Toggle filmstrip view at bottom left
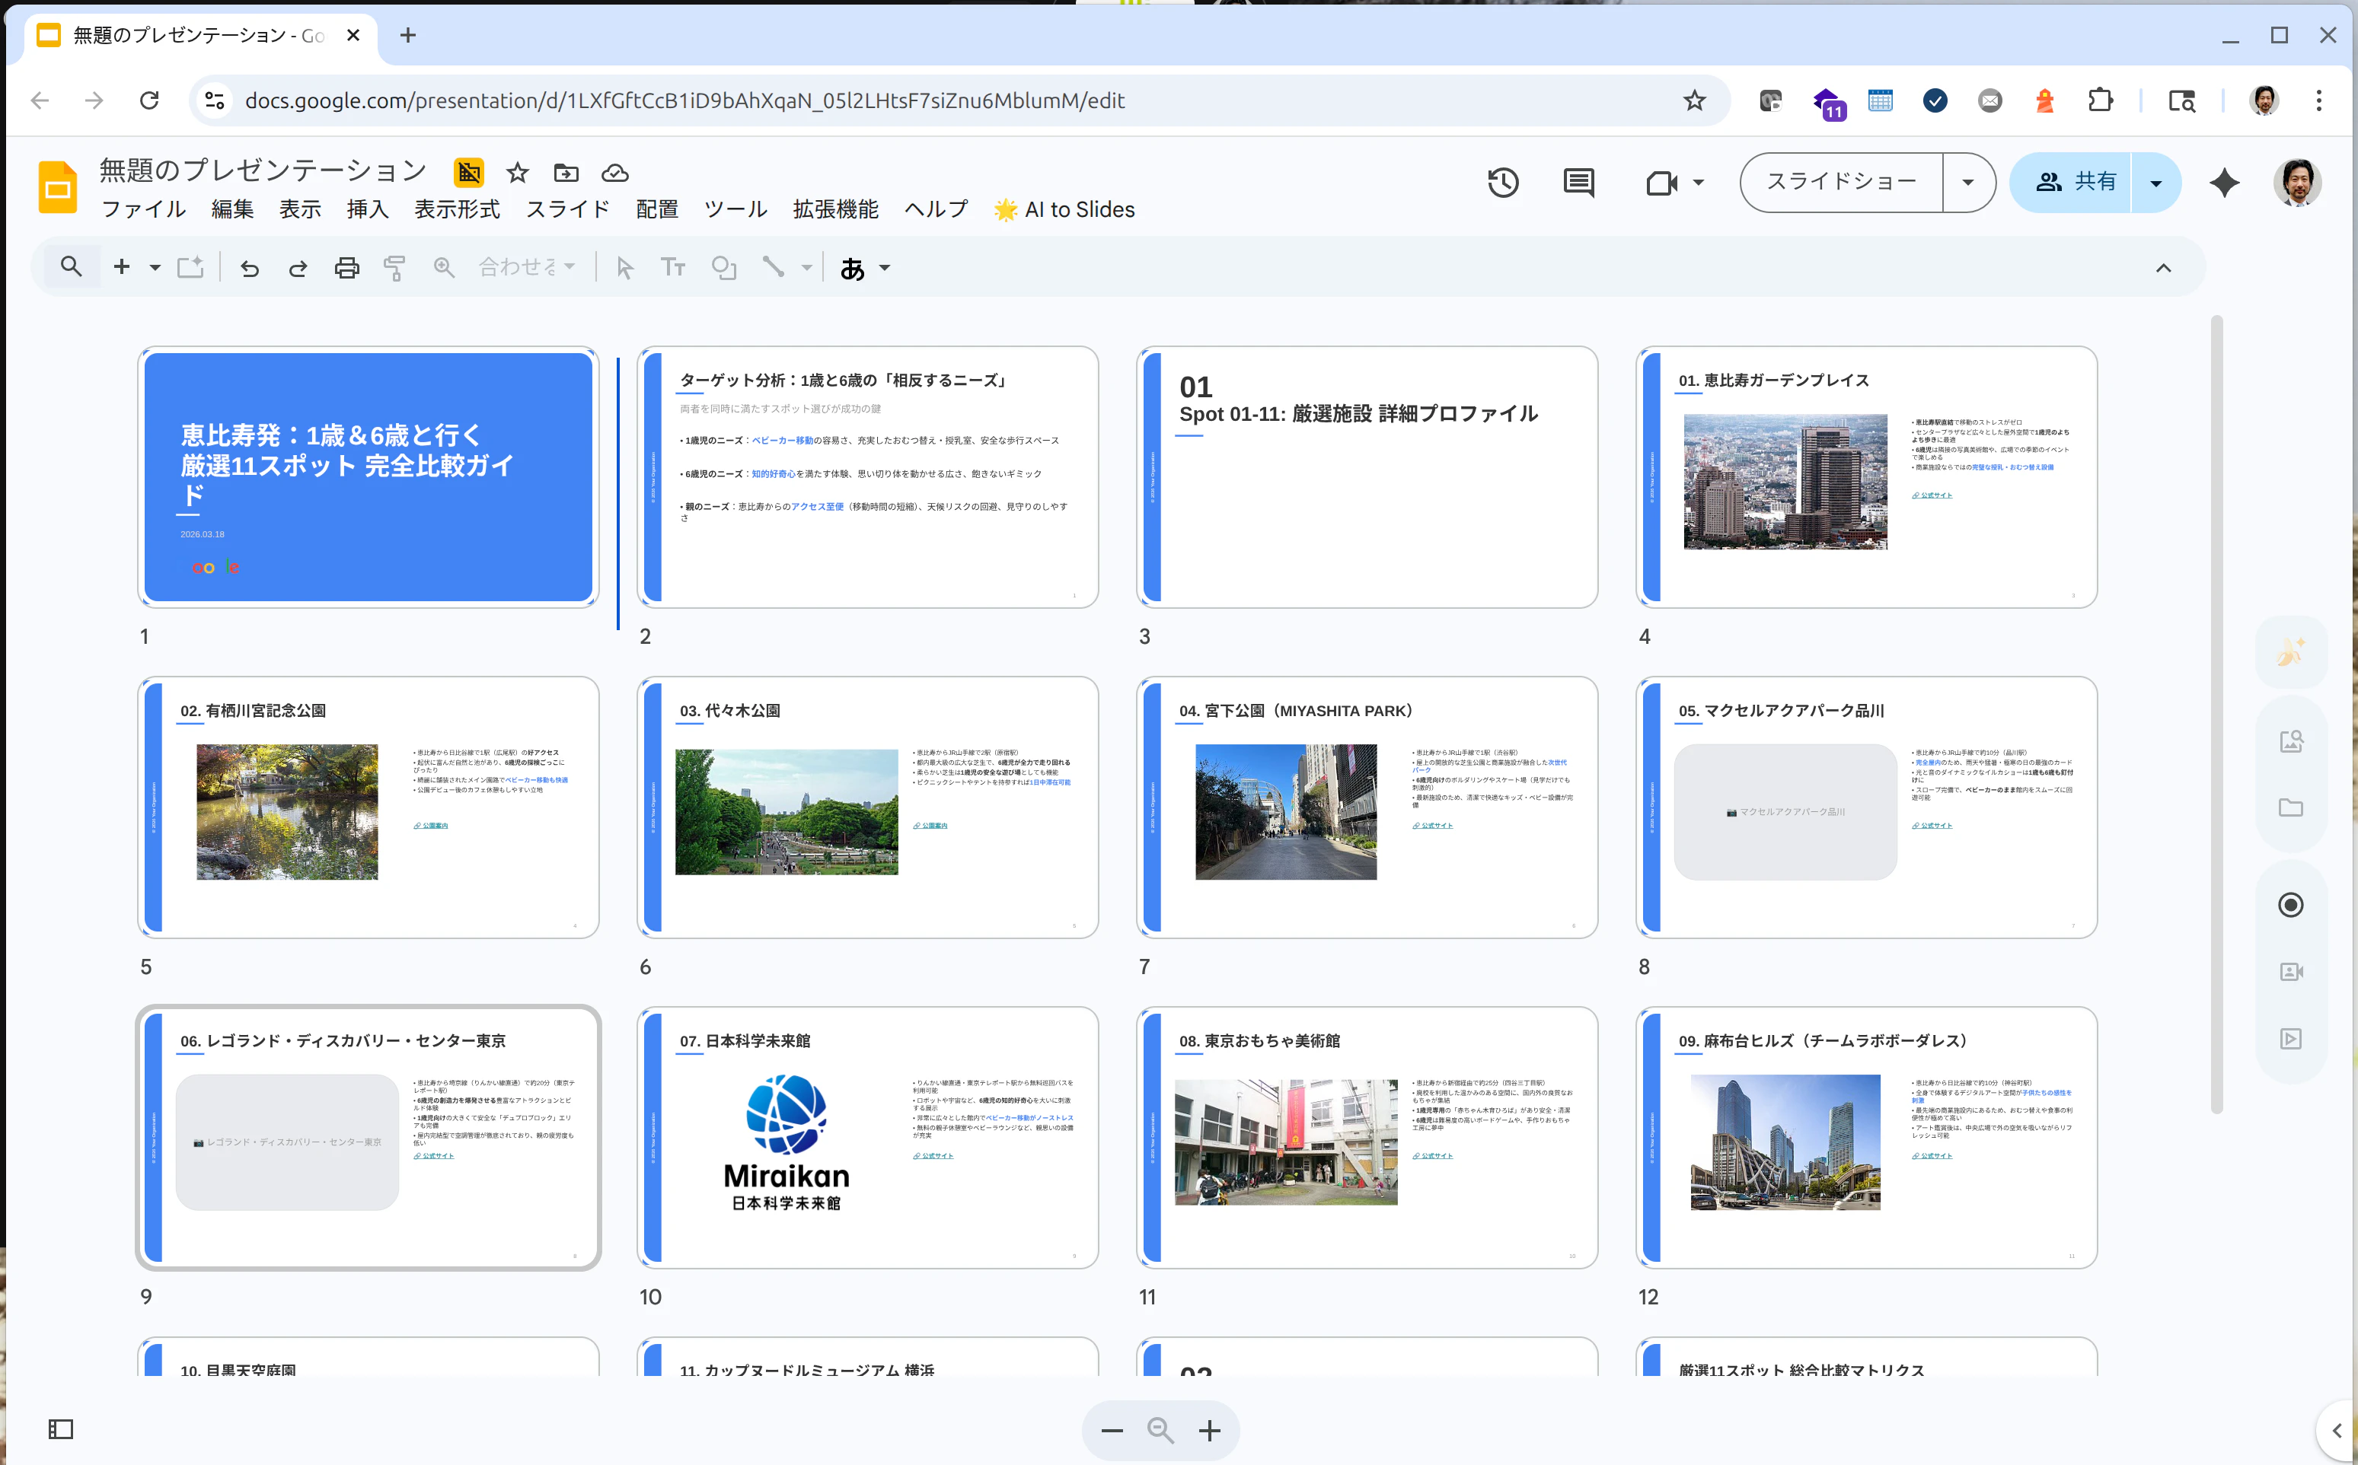This screenshot has width=2358, height=1465. point(61,1429)
